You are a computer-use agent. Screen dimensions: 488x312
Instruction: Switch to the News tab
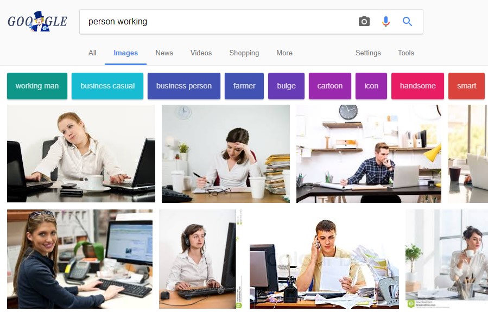click(164, 53)
